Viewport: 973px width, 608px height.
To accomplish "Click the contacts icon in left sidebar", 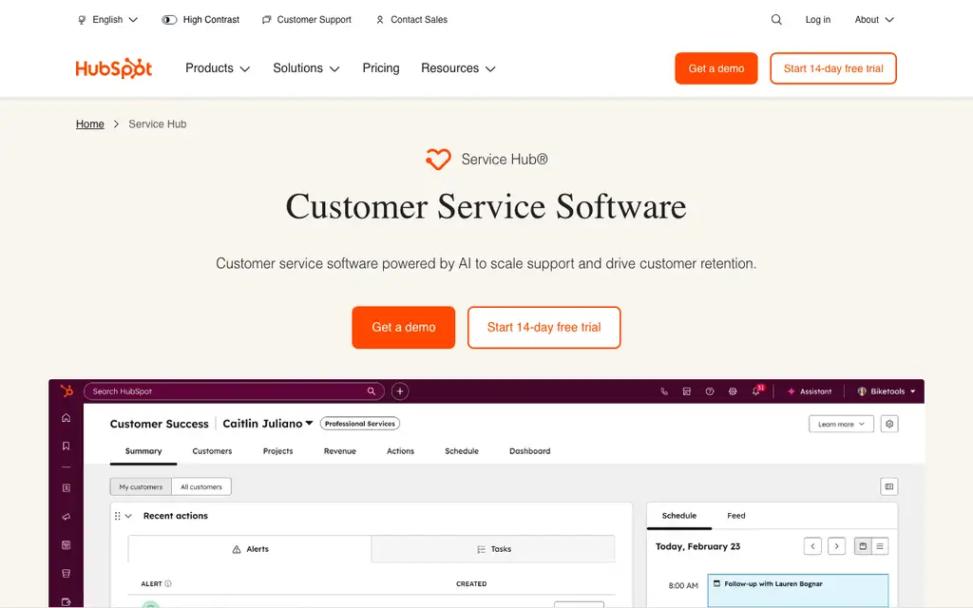I will coord(66,488).
